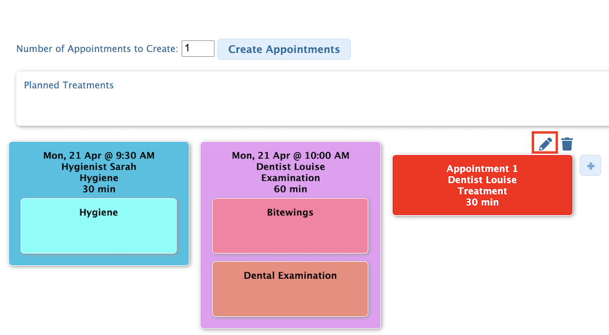Select the red Appointment 1 Treatment card

(x=482, y=185)
